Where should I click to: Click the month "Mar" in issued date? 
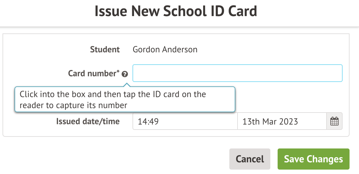270,121
